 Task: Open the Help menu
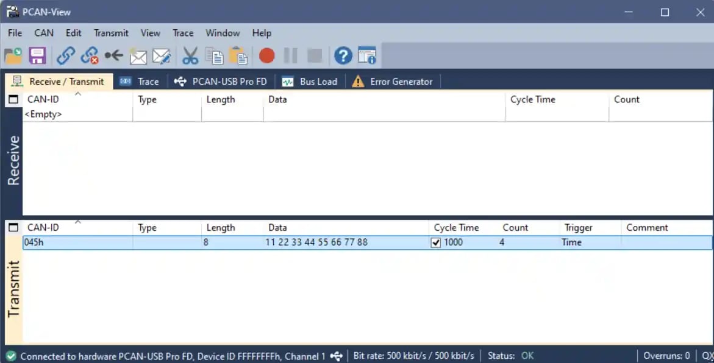point(262,33)
